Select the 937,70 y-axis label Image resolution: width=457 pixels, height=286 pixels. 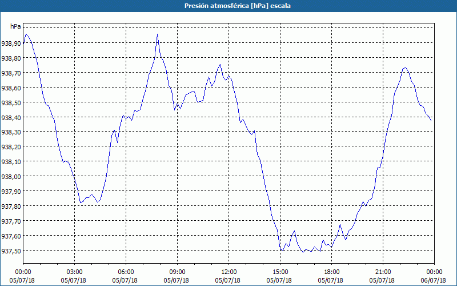click(11, 221)
